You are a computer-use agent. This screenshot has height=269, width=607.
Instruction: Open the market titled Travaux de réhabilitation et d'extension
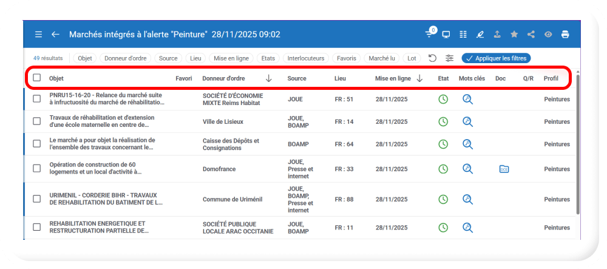click(x=102, y=121)
